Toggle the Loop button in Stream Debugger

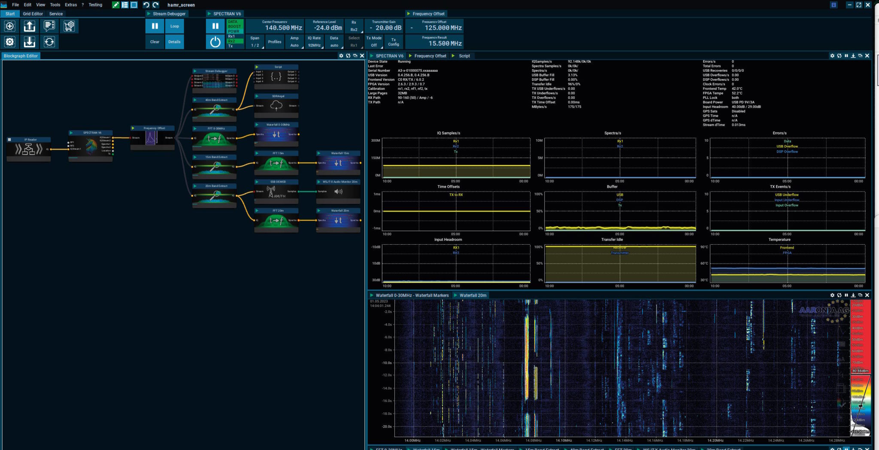click(174, 26)
